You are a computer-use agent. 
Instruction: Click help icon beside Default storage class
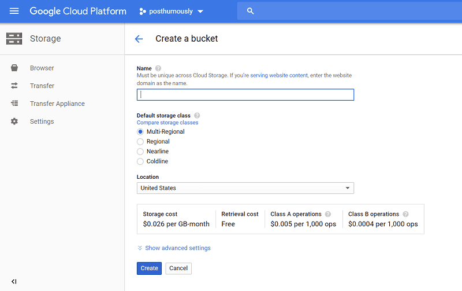pyautogui.click(x=197, y=116)
